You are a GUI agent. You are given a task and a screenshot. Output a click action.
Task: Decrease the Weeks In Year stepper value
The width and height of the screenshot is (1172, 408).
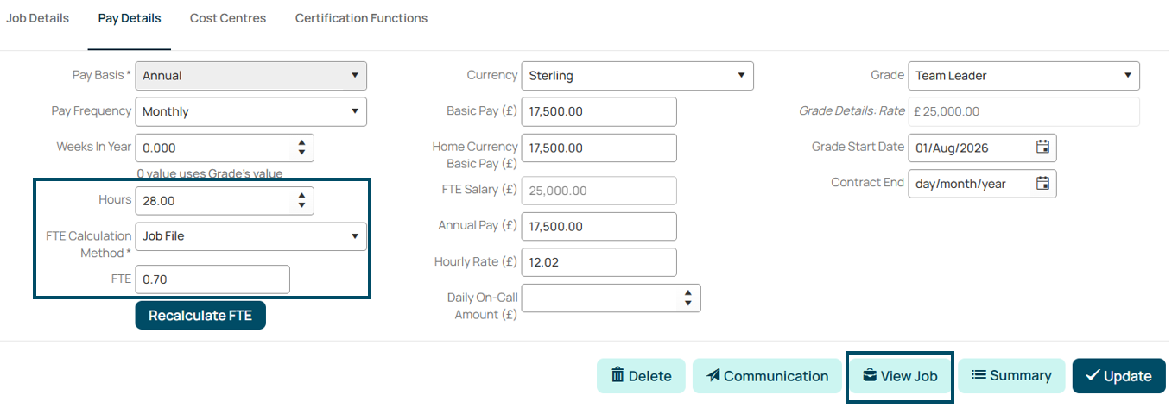coord(301,153)
